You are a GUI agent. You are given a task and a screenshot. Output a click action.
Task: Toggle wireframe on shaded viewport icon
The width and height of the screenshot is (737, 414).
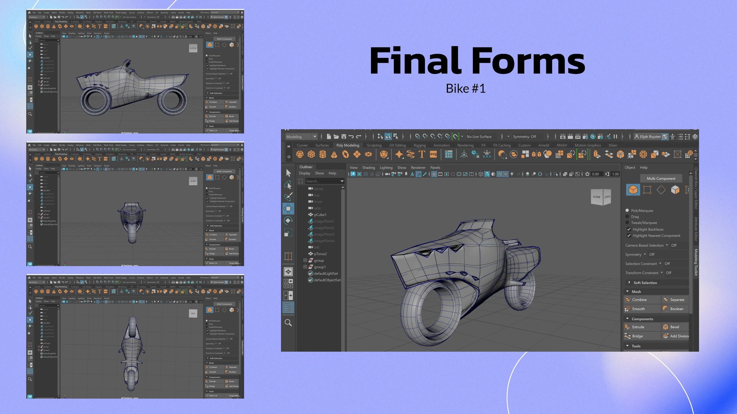500,174
